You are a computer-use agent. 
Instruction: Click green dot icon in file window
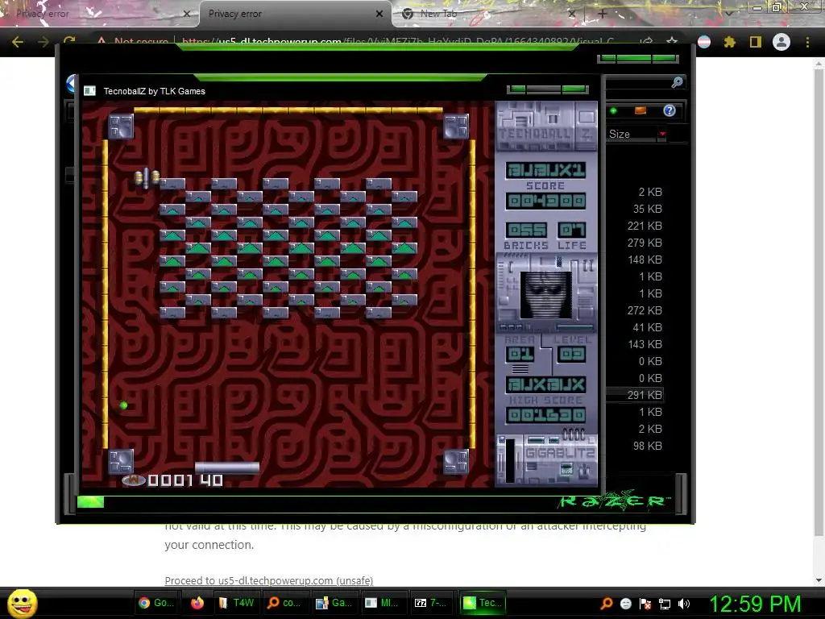pos(613,110)
